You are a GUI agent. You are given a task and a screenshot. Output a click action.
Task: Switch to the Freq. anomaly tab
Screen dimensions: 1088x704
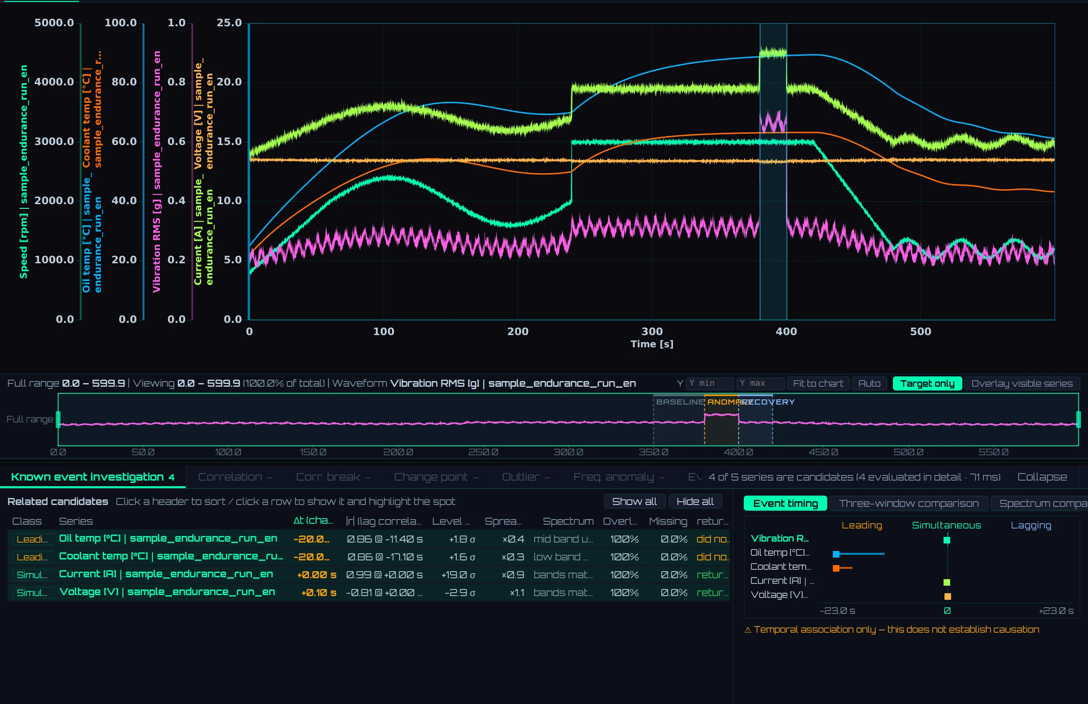click(619, 477)
